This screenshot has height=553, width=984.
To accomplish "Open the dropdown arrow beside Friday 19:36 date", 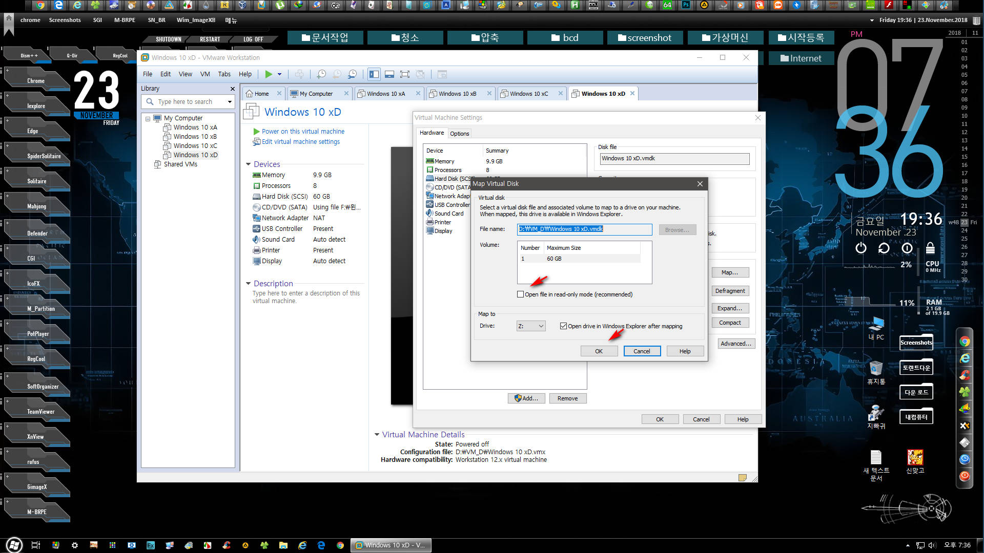I will point(872,20).
